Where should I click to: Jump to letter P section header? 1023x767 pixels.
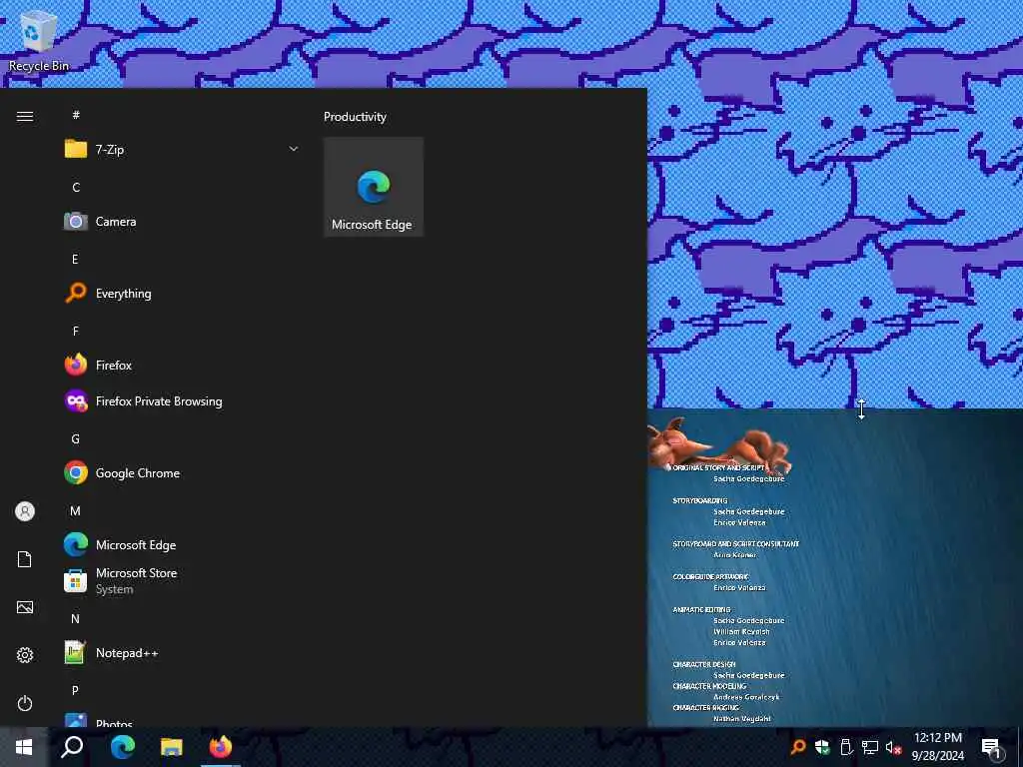click(76, 690)
